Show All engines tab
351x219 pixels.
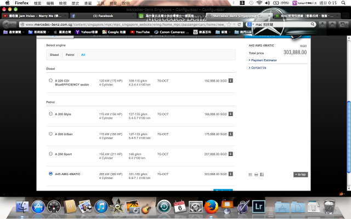coord(83,55)
